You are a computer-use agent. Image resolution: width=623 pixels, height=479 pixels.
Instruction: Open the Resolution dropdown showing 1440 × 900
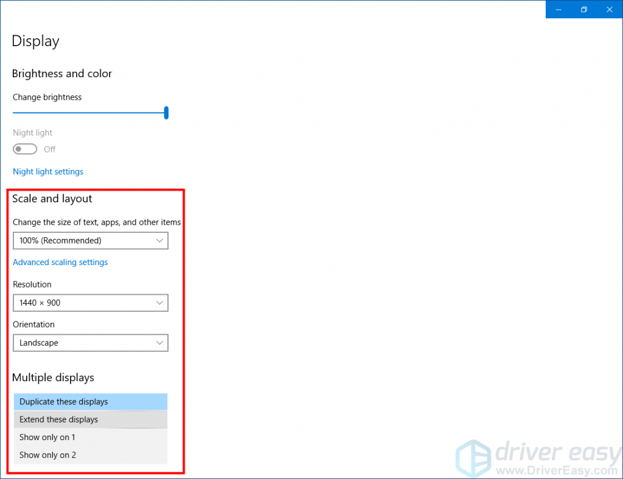tap(90, 303)
